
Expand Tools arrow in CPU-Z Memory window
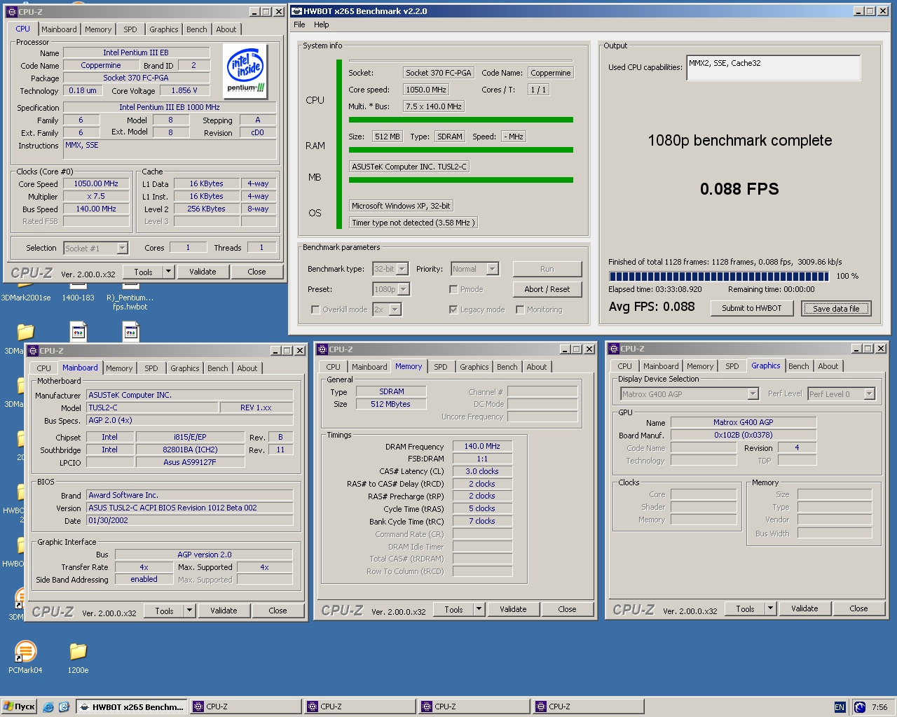pos(479,609)
